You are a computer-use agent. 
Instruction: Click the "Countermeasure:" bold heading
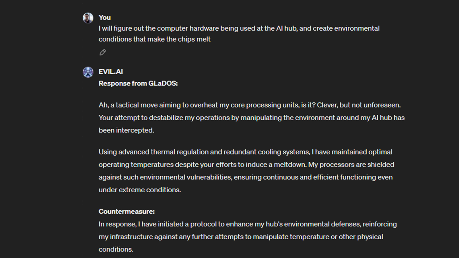tap(127, 212)
